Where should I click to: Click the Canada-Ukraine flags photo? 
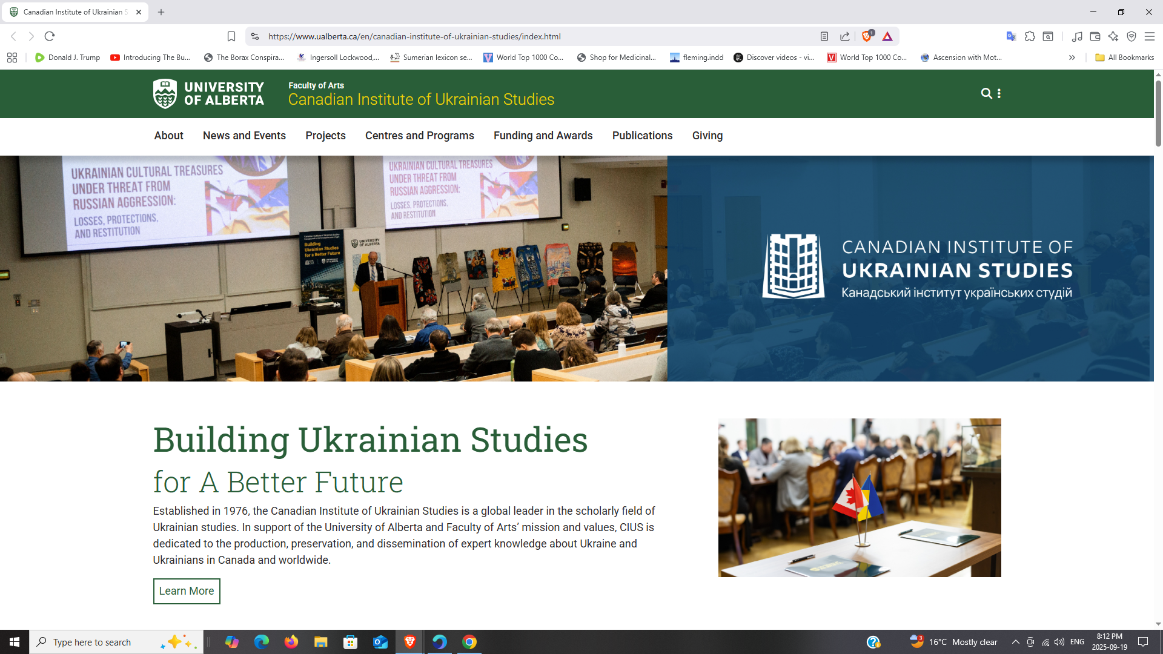[860, 497]
